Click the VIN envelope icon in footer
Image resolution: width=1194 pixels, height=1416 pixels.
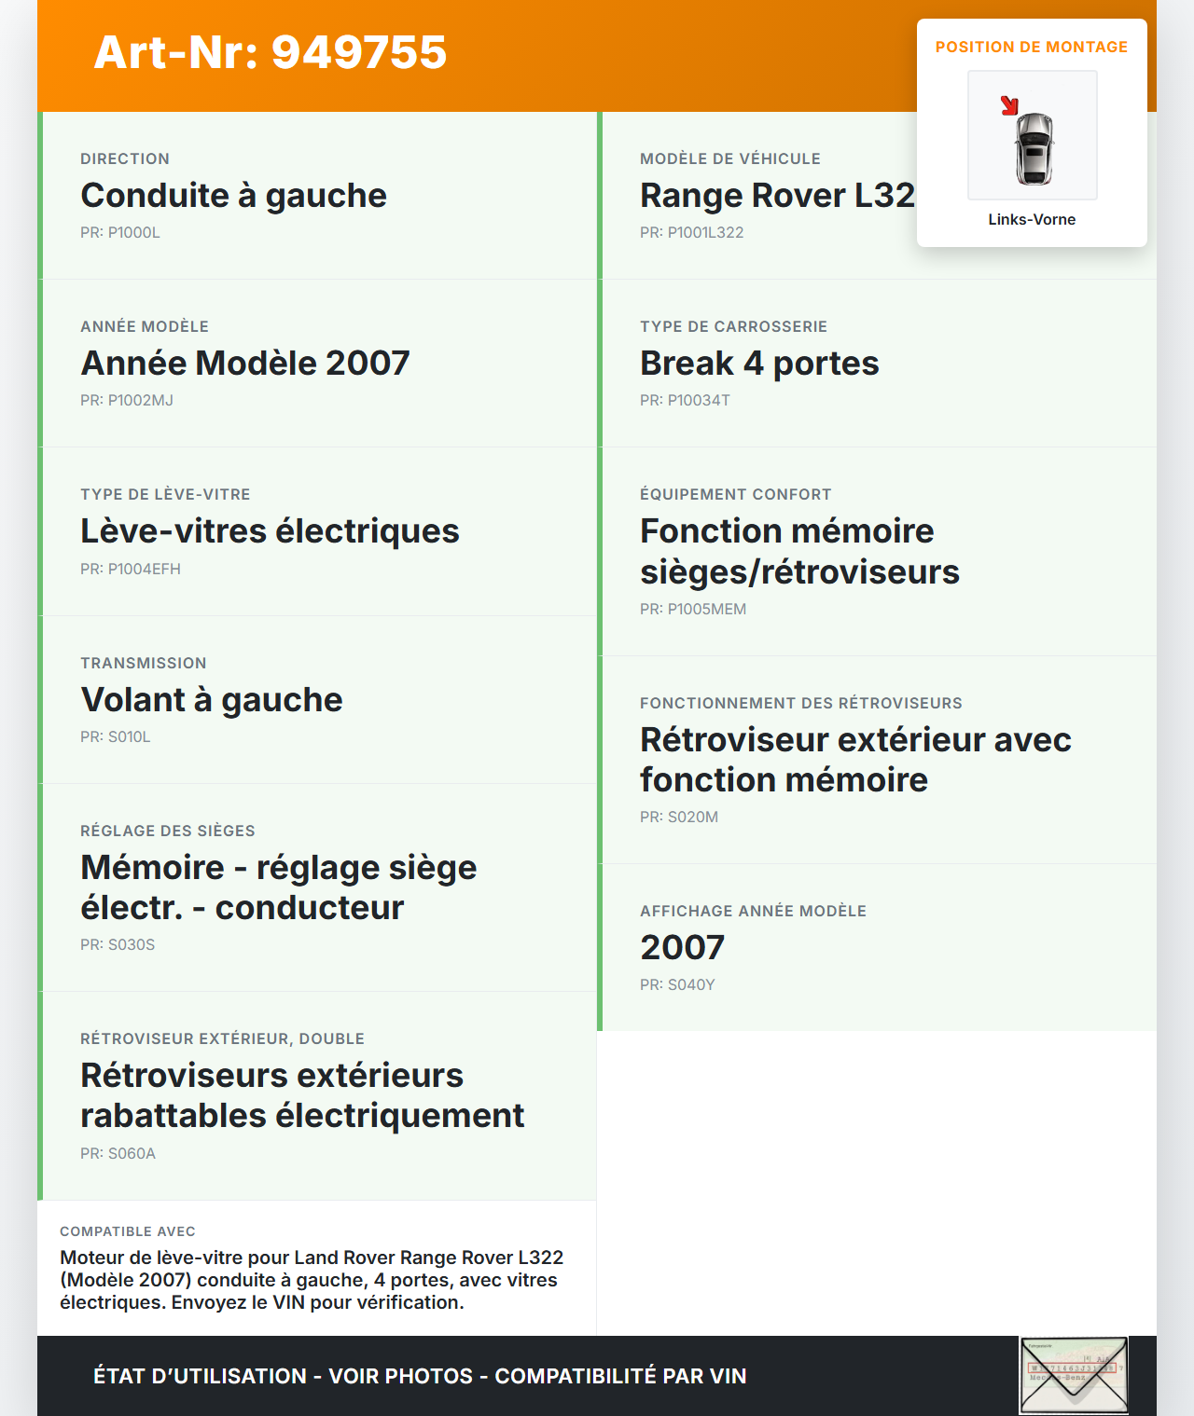point(1074,1375)
